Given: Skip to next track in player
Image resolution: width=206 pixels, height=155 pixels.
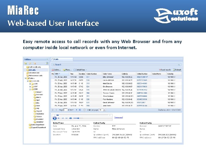Looking at the screenshot, I should [66, 118].
